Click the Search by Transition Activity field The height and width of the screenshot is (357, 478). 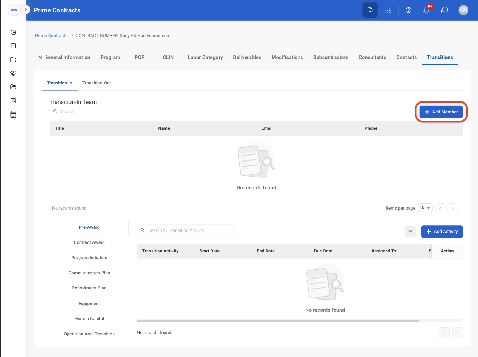(x=186, y=230)
